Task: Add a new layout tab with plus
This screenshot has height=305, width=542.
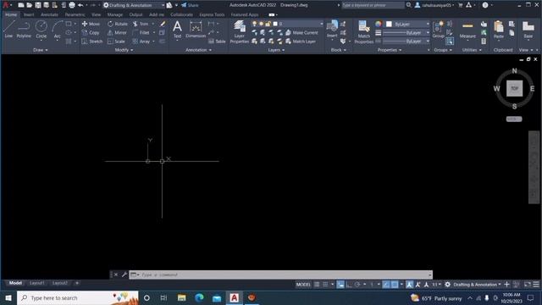Action: (x=77, y=283)
